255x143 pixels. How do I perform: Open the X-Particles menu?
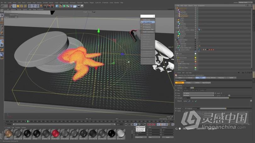pyautogui.click(x=105, y=3)
